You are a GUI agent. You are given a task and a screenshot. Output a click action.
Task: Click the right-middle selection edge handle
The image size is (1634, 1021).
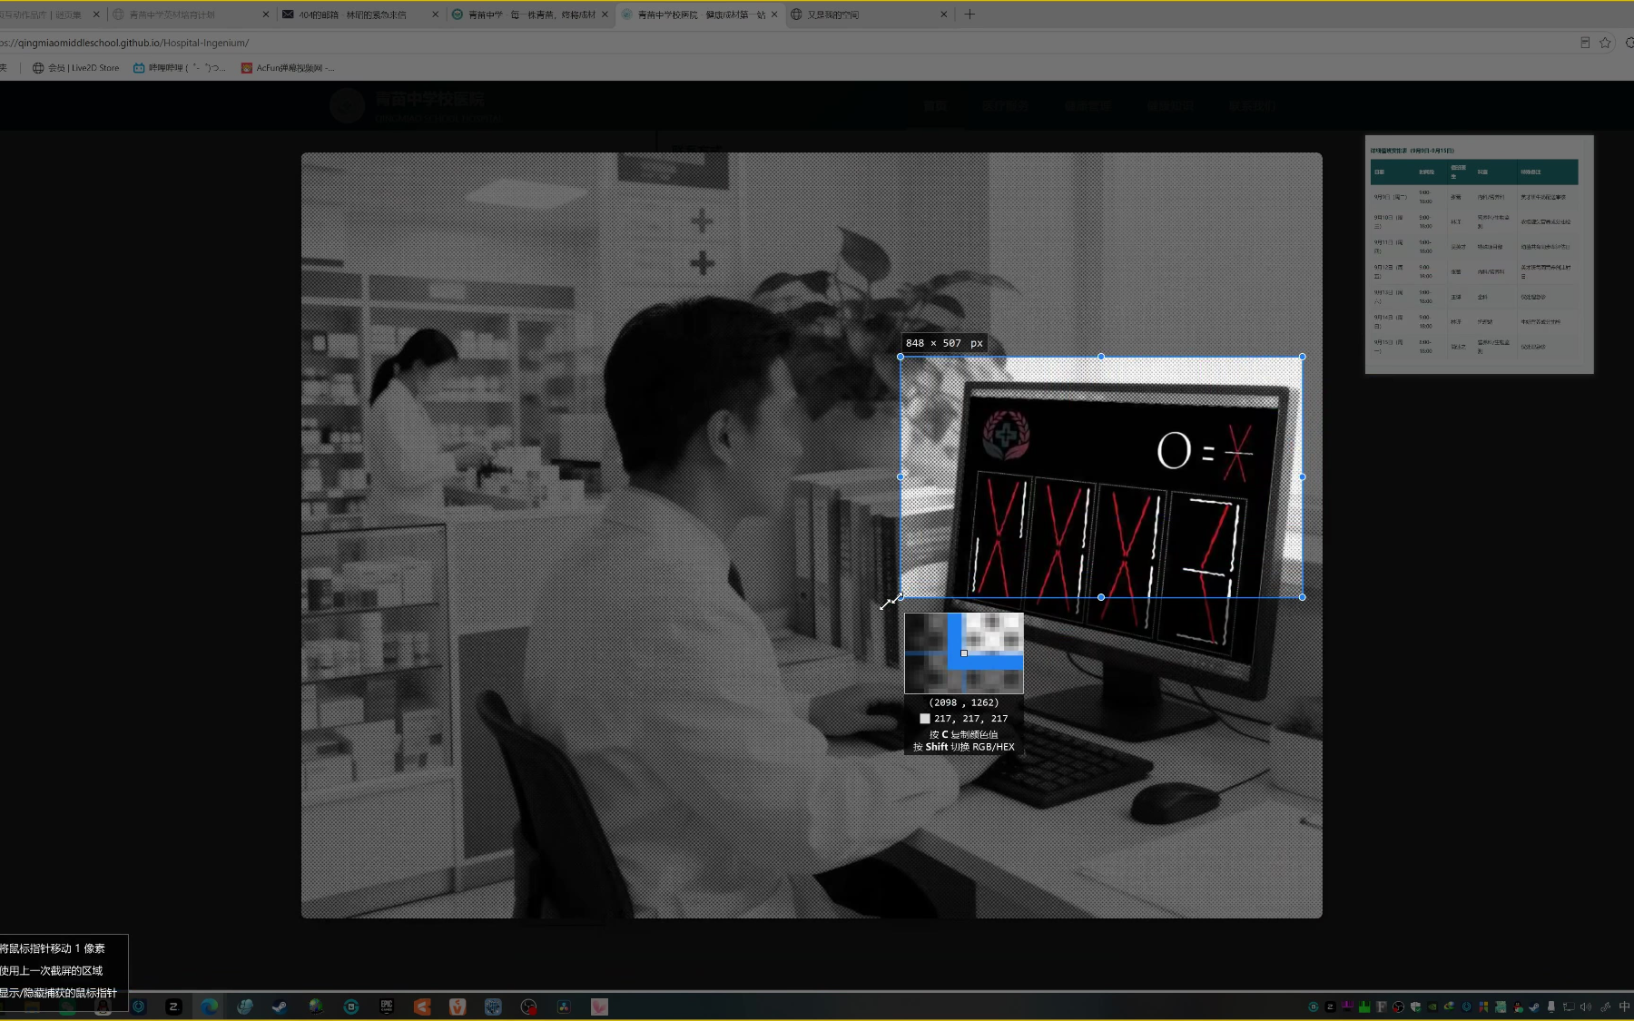click(1303, 476)
